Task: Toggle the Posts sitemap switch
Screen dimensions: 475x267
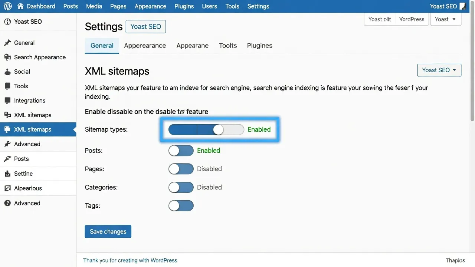Action: [x=181, y=151]
